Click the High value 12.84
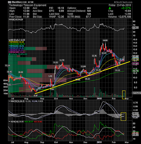The height and width of the screenshot is (144, 141). 27,11
